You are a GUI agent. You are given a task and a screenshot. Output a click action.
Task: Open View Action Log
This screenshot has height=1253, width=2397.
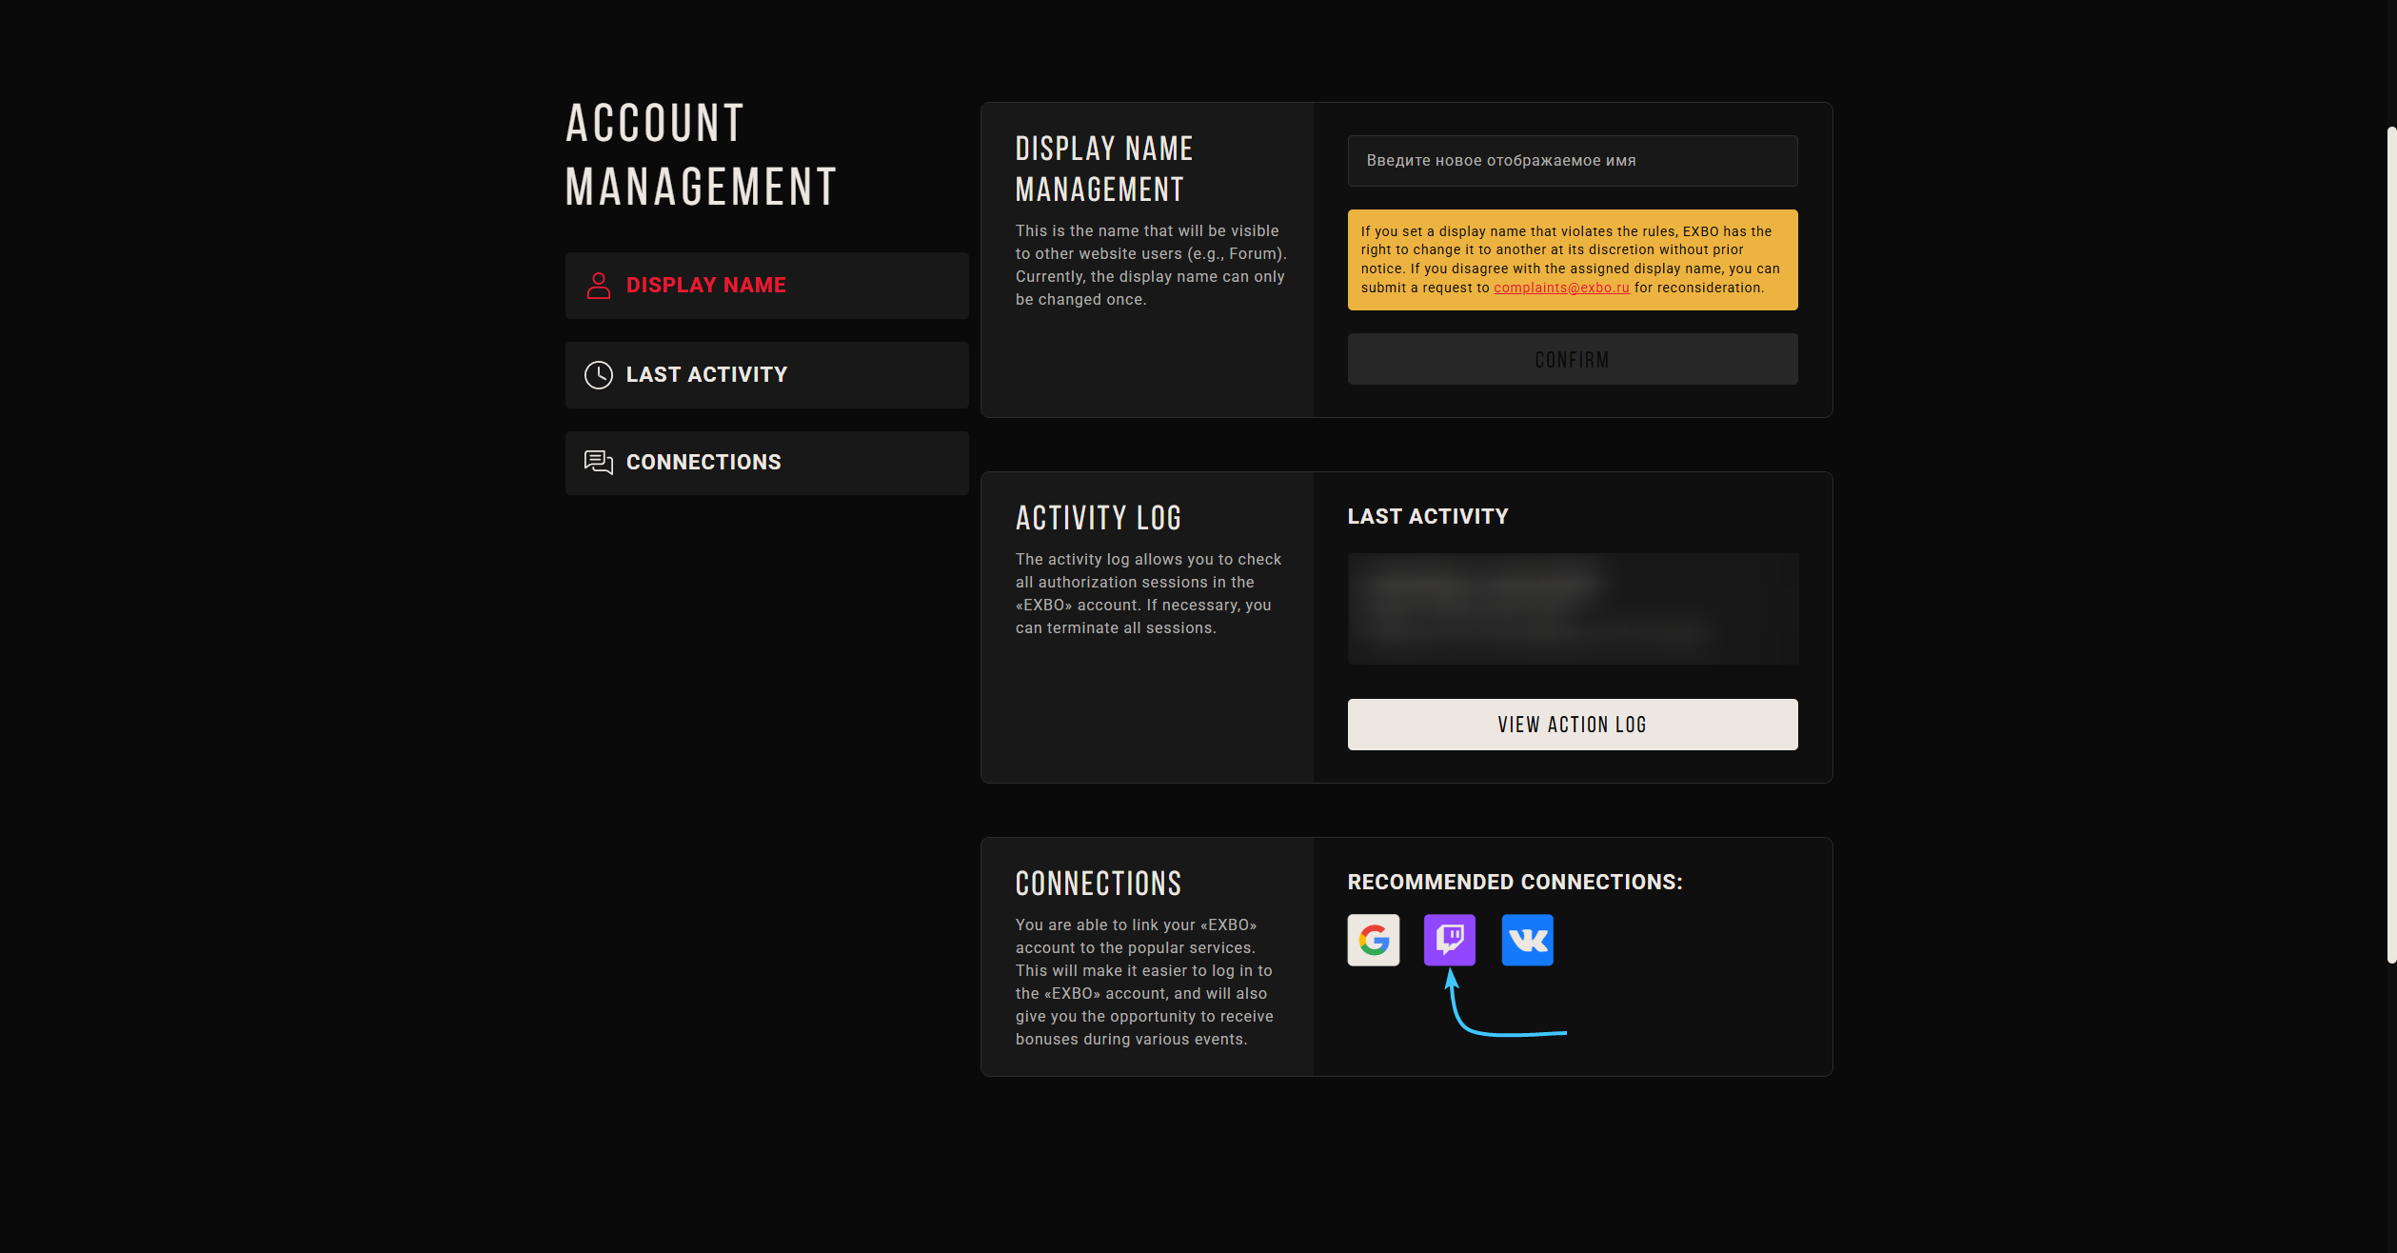coord(1572,725)
